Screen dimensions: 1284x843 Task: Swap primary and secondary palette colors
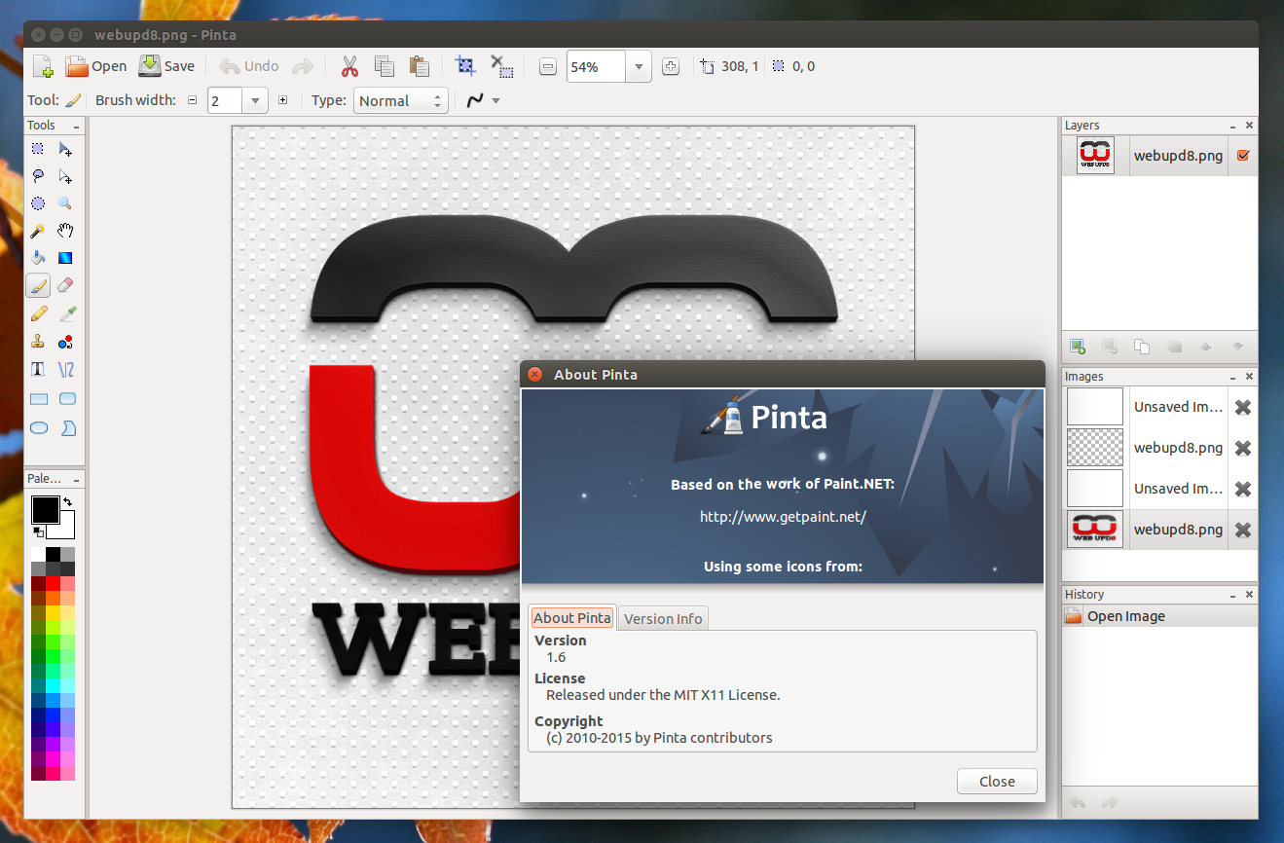click(67, 502)
